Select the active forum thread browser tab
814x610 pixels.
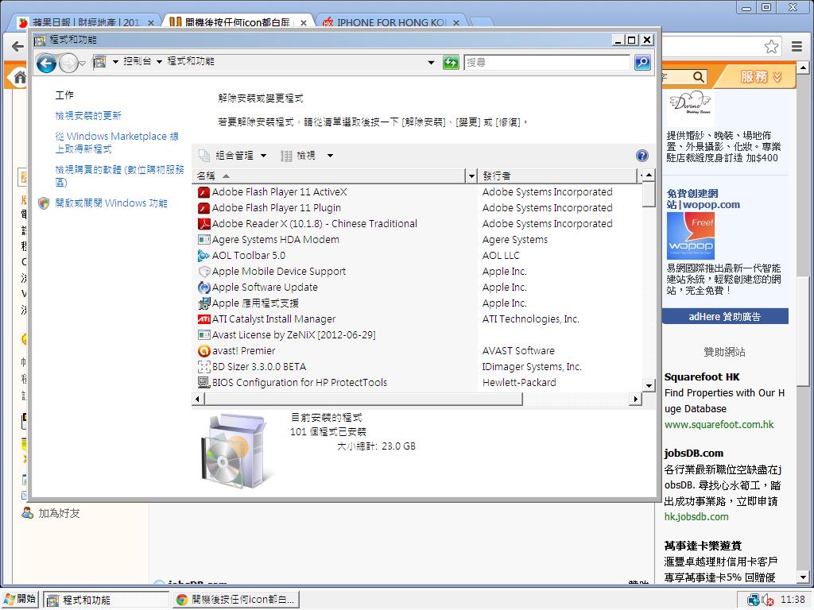tap(238, 22)
